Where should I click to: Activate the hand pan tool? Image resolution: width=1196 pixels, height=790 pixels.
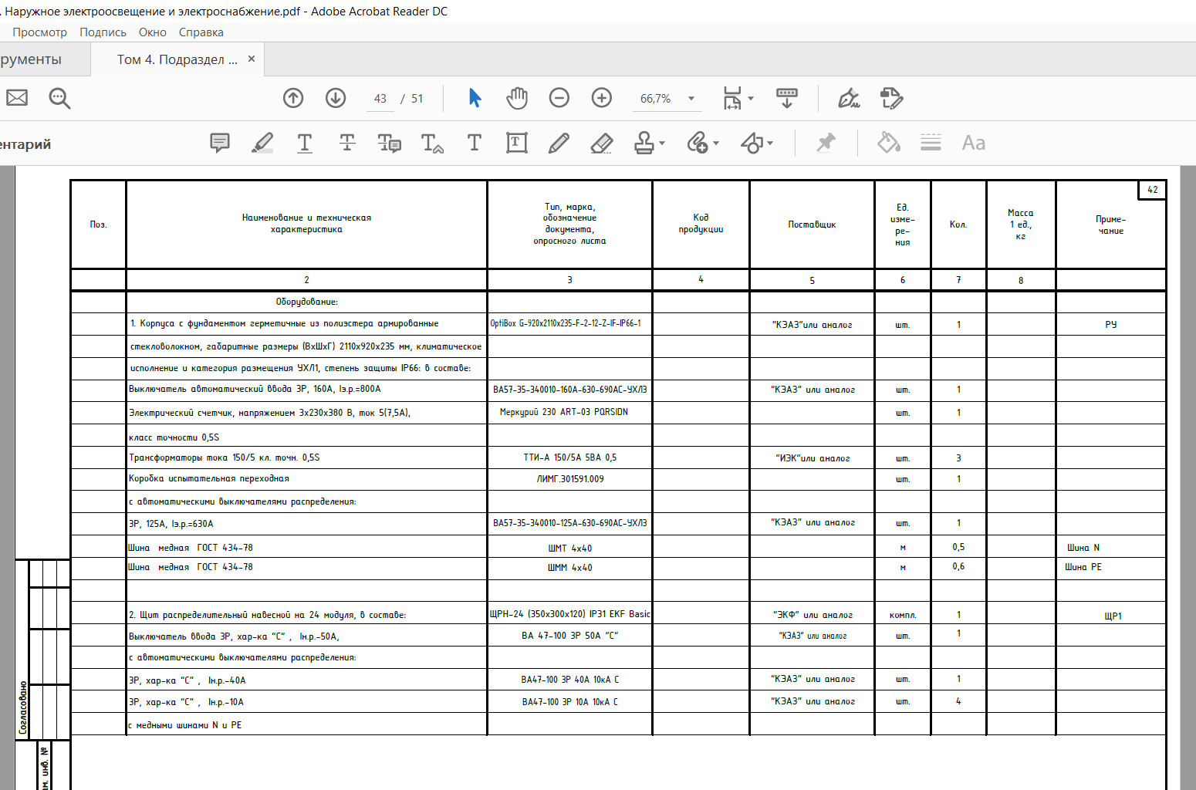517,98
